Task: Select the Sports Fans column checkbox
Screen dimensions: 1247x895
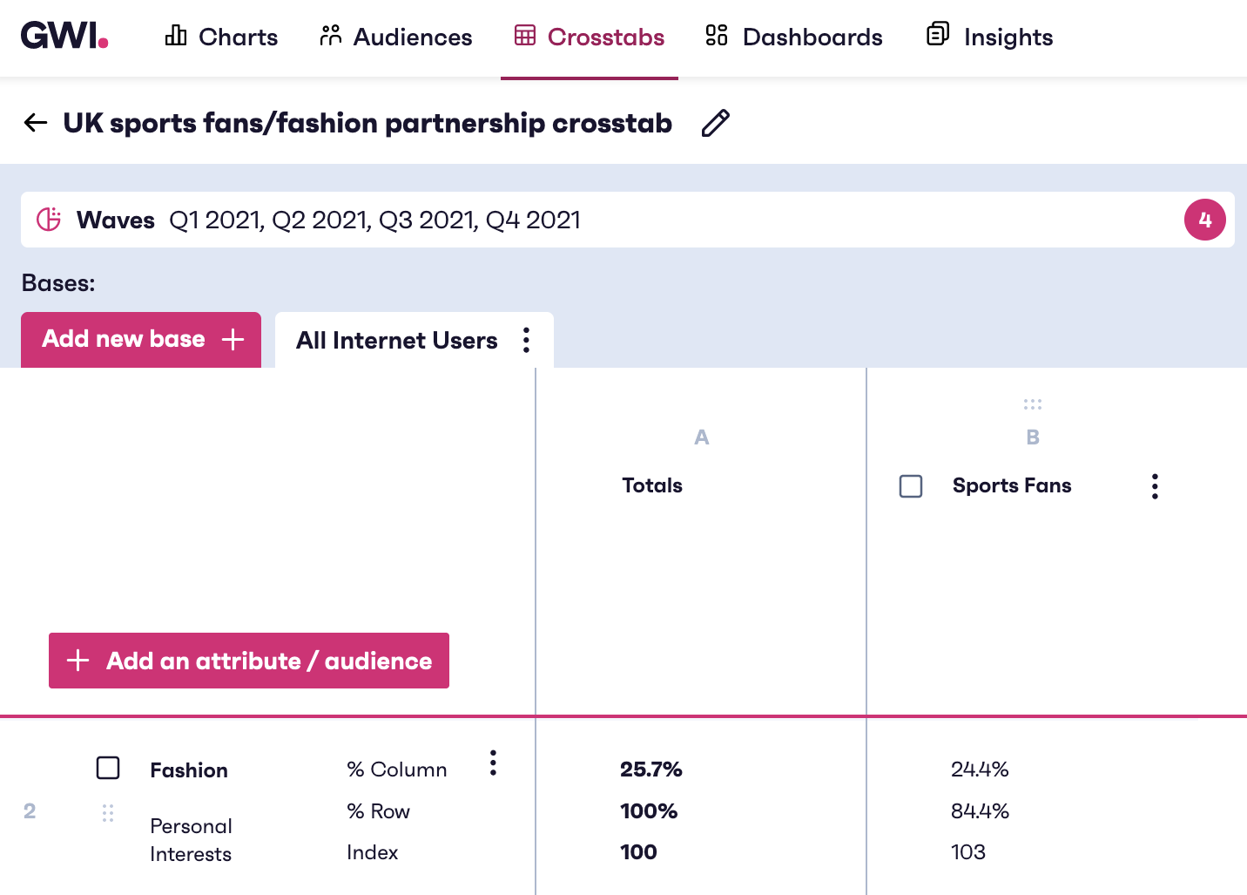Action: click(911, 486)
